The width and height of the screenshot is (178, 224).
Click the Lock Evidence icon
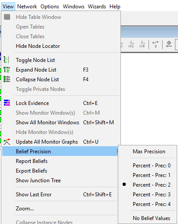coord(7,103)
